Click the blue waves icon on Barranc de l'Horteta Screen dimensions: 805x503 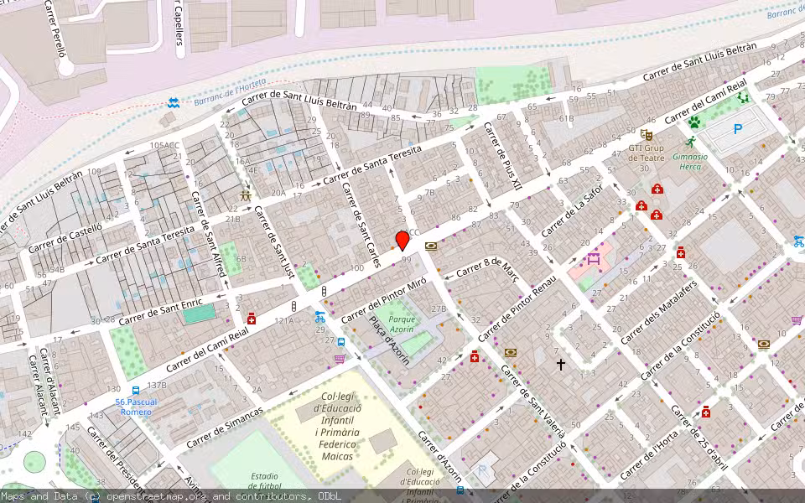[x=173, y=102]
